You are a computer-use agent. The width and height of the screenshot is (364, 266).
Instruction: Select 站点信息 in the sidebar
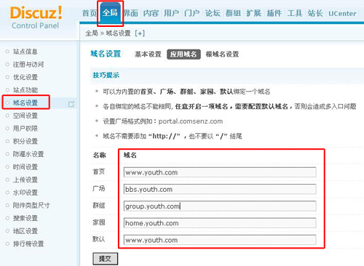25,52
